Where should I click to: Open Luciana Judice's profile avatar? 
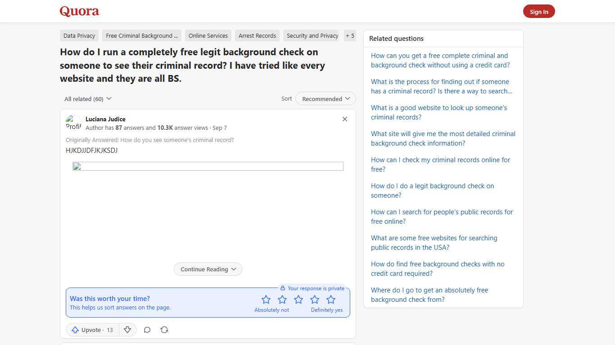coord(73,123)
